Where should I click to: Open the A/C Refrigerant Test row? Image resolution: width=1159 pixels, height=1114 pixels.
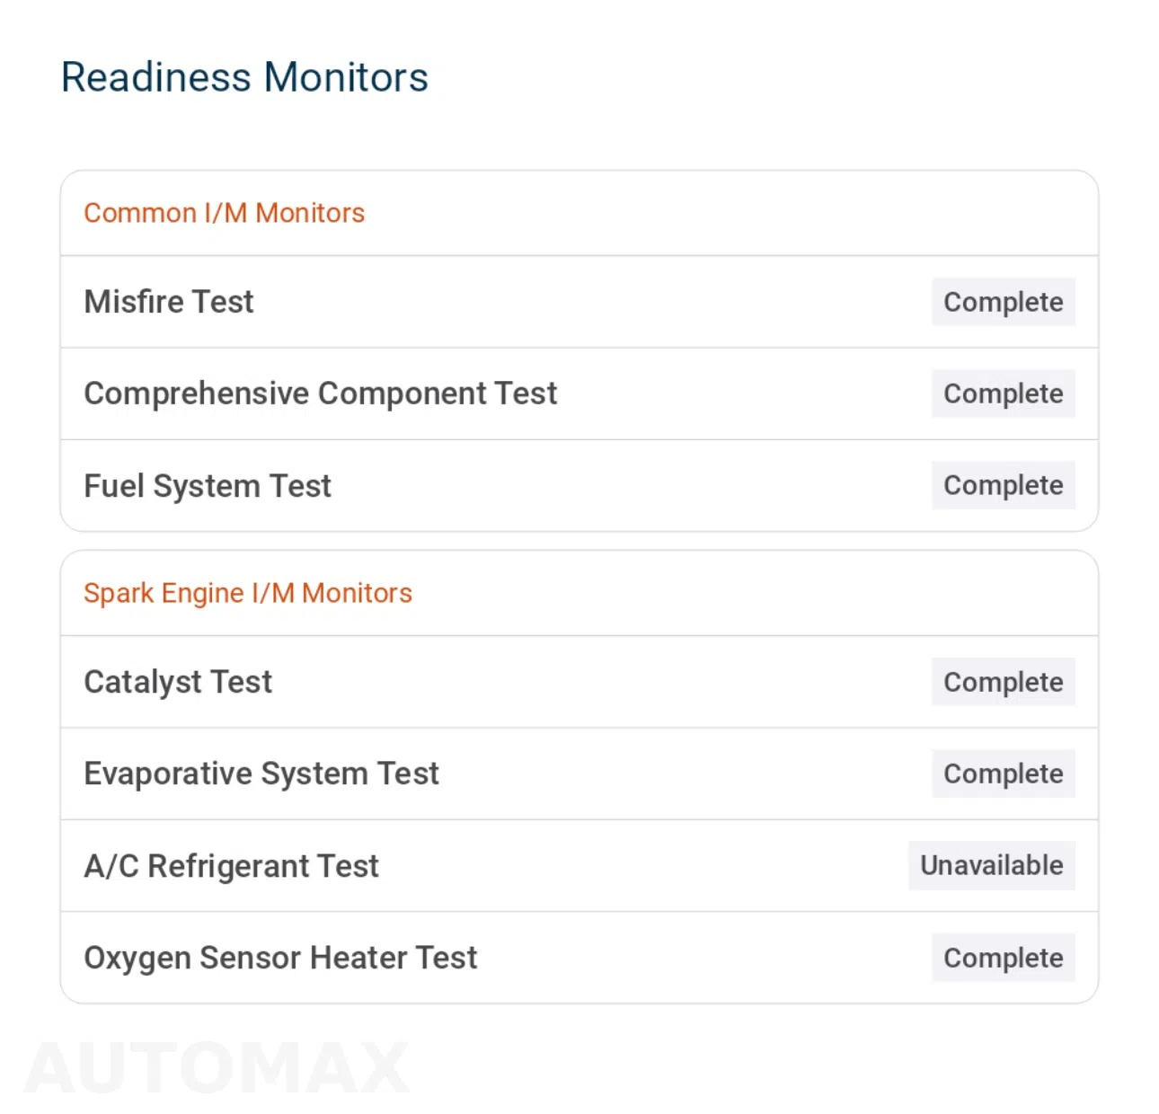pyautogui.click(x=579, y=866)
